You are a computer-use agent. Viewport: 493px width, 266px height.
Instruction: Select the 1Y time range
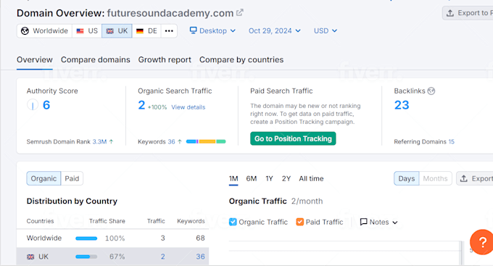click(269, 178)
